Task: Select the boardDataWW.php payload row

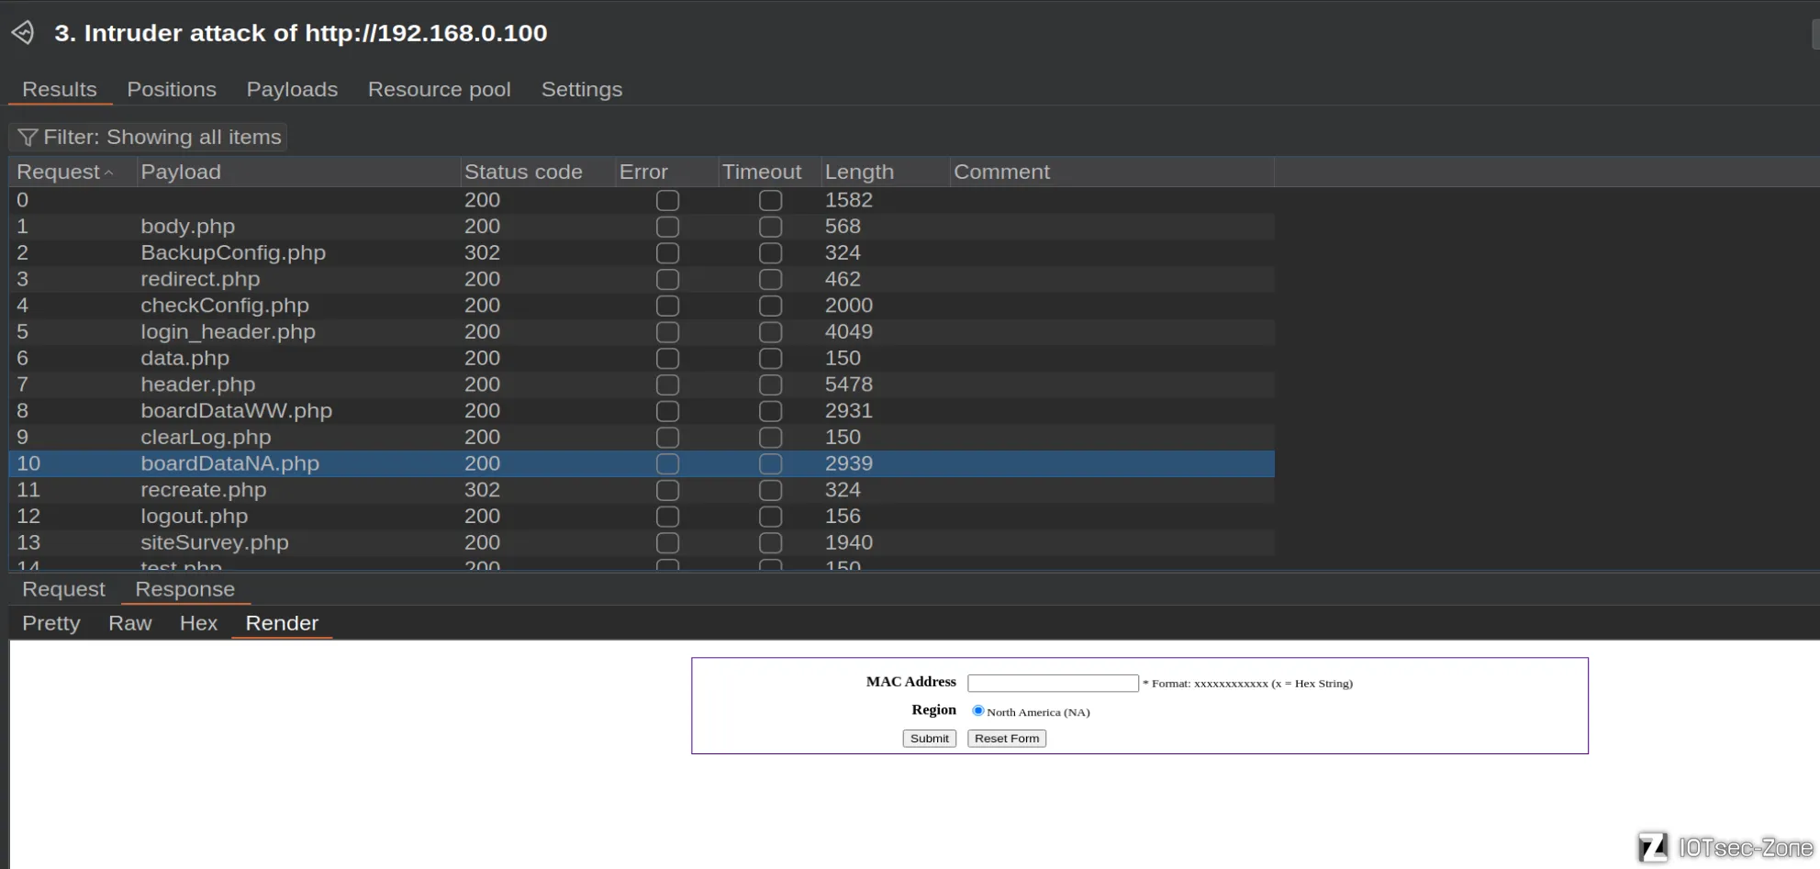Action: (x=642, y=411)
